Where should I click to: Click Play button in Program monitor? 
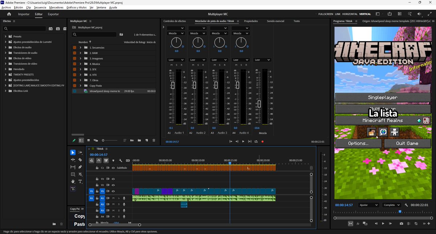[383, 223]
